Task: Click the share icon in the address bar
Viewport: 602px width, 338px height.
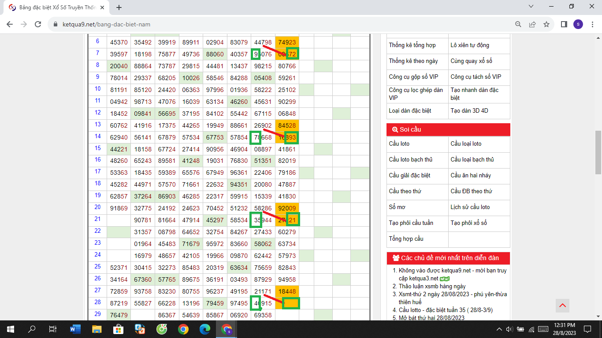Action: [x=532, y=25]
